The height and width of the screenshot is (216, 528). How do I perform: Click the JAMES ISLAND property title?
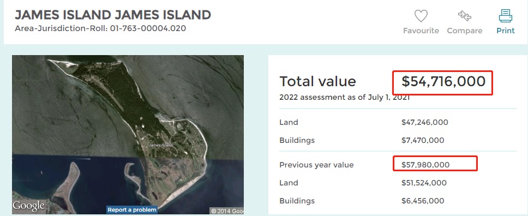113,15
